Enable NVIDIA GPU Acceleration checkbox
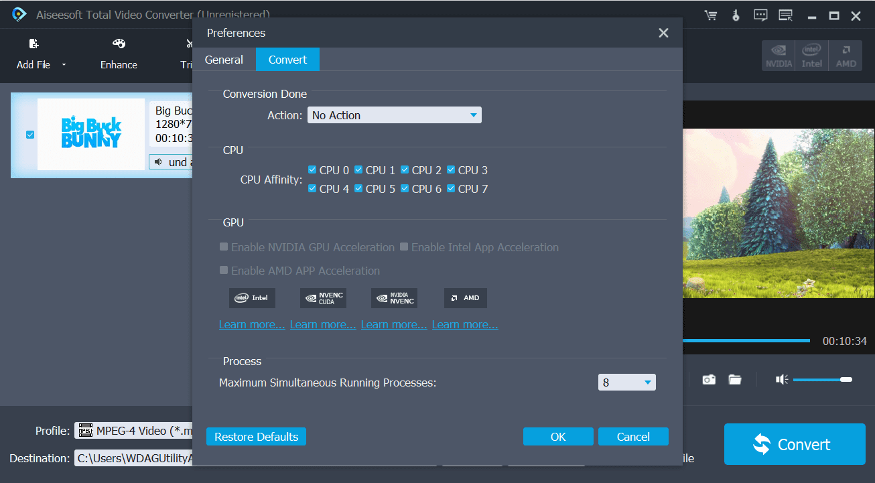Screen dimensions: 875x483 pos(224,247)
